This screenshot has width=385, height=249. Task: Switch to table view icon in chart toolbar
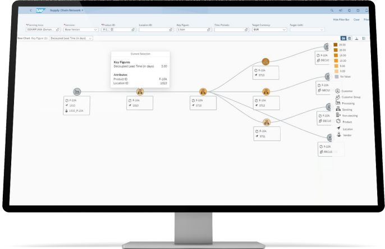coord(350,38)
